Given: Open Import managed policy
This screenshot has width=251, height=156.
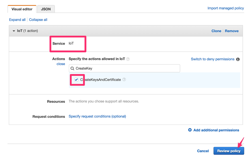Looking at the screenshot, I should click(226, 8).
